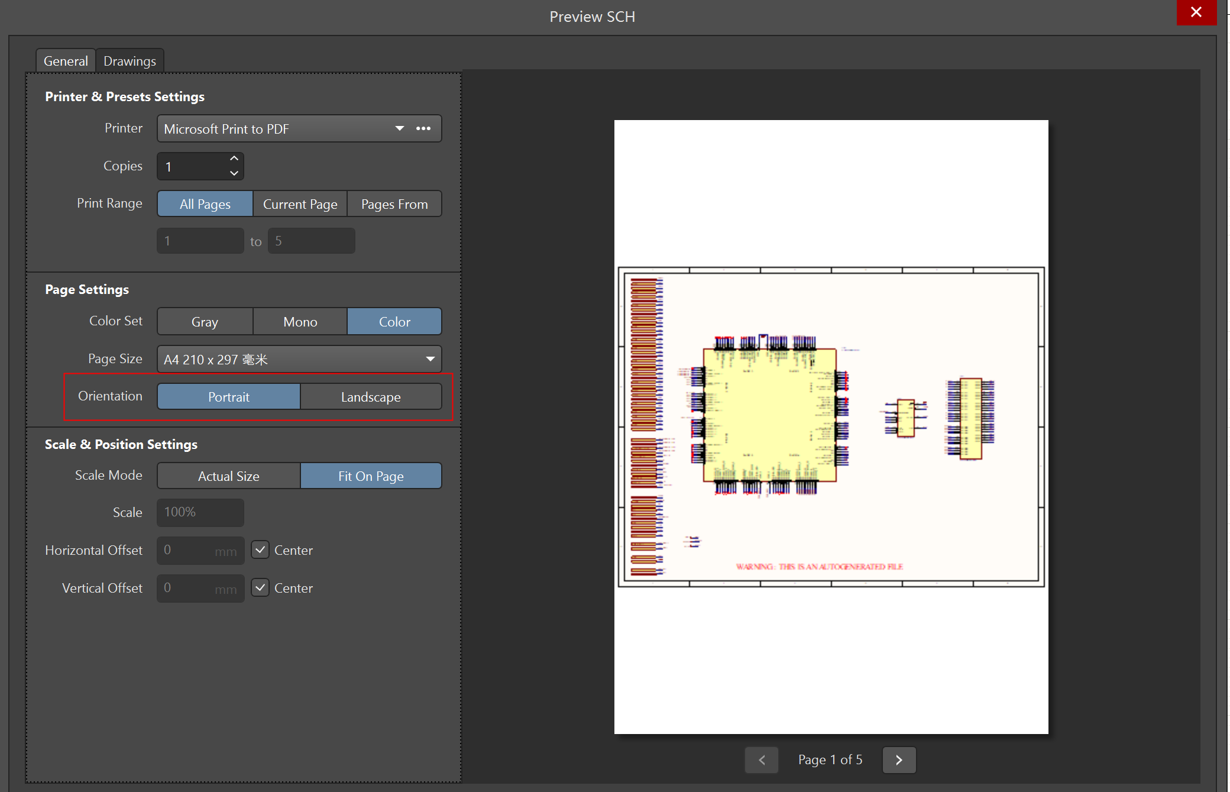Set color set to Gray

click(x=205, y=322)
